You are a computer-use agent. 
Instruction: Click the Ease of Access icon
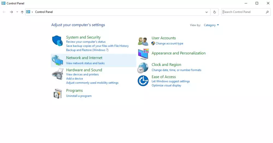click(143, 81)
